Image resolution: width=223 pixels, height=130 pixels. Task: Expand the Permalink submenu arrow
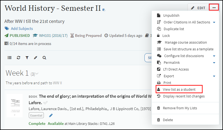[214, 63]
